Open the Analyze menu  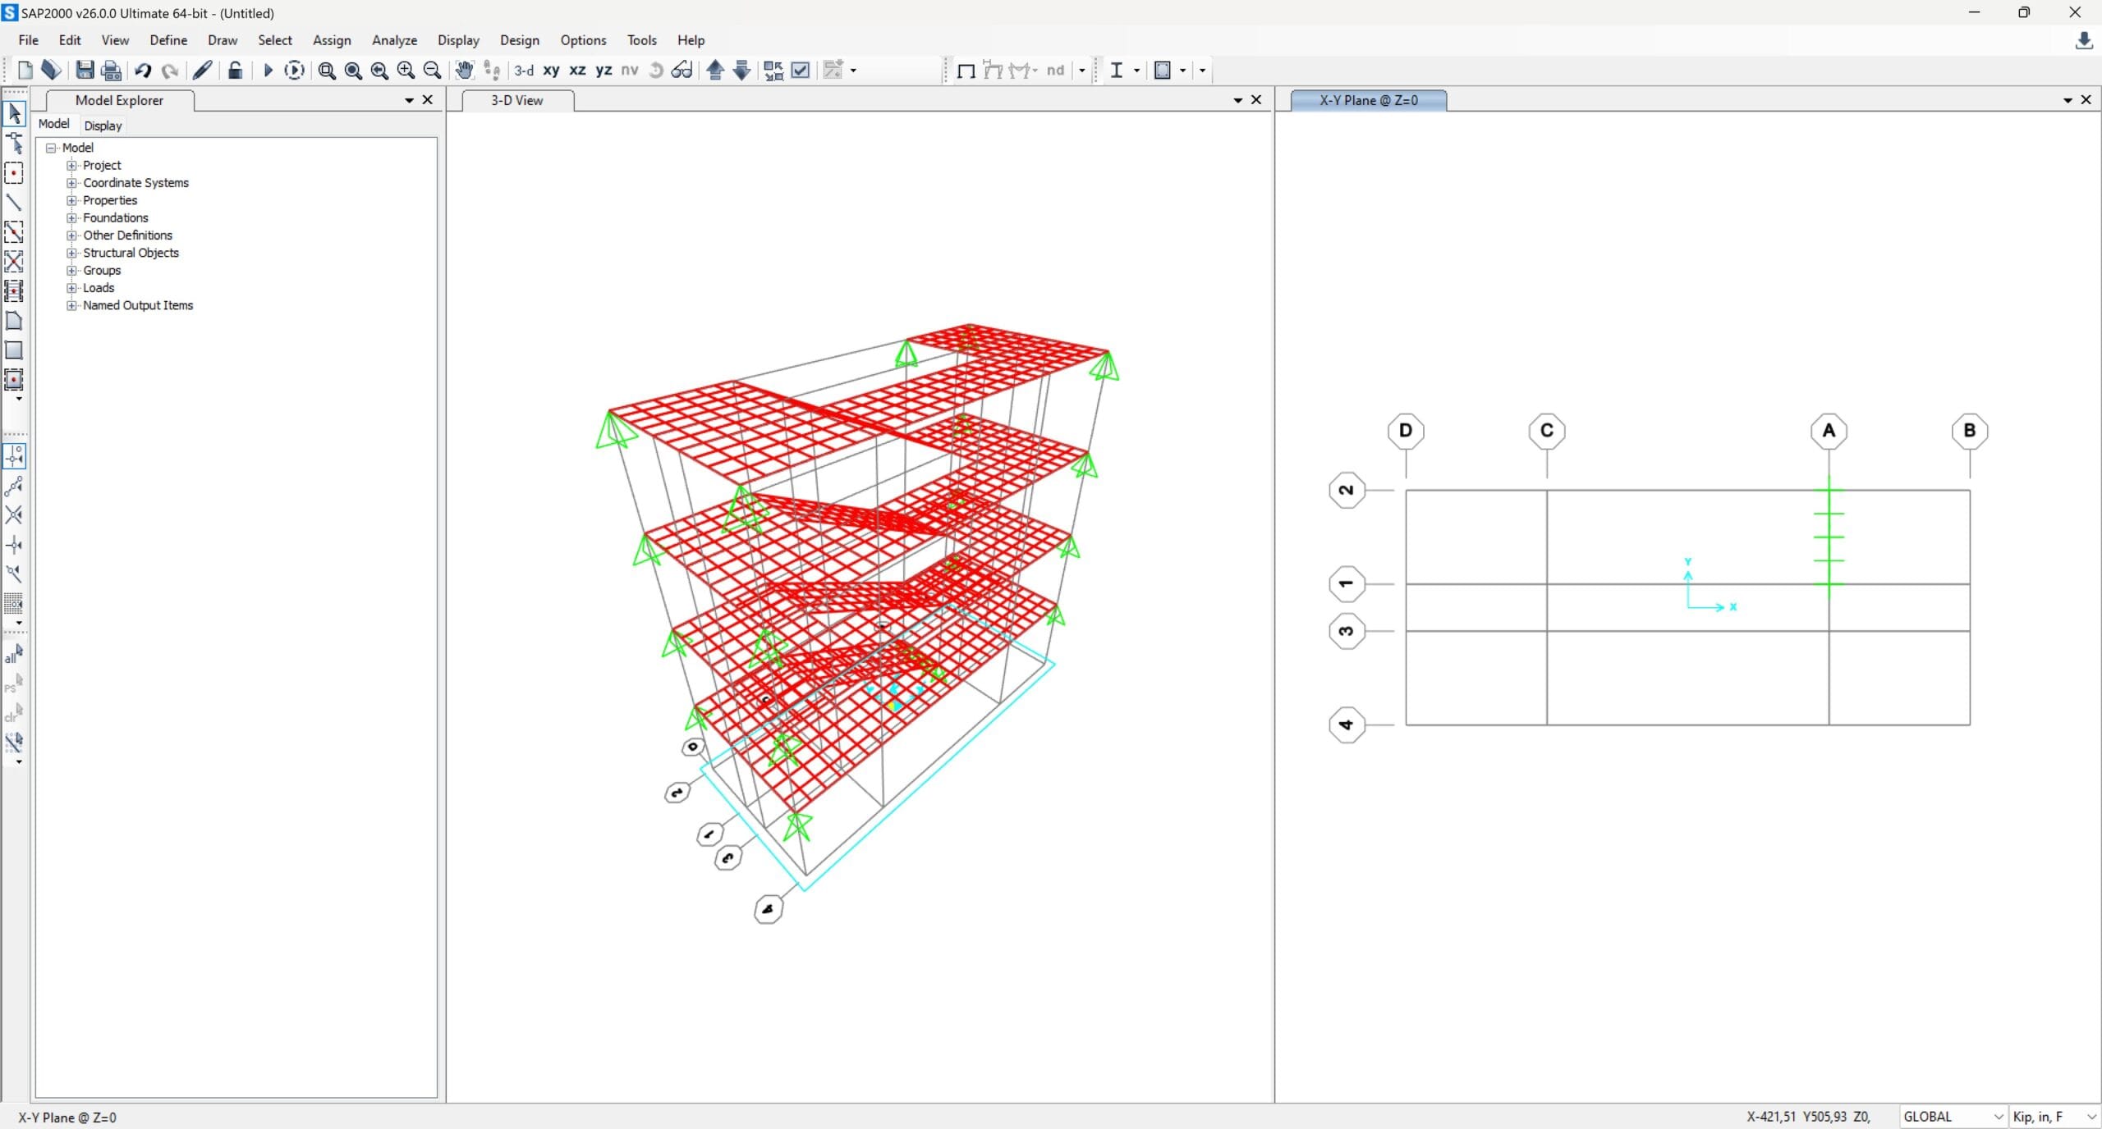(x=394, y=40)
